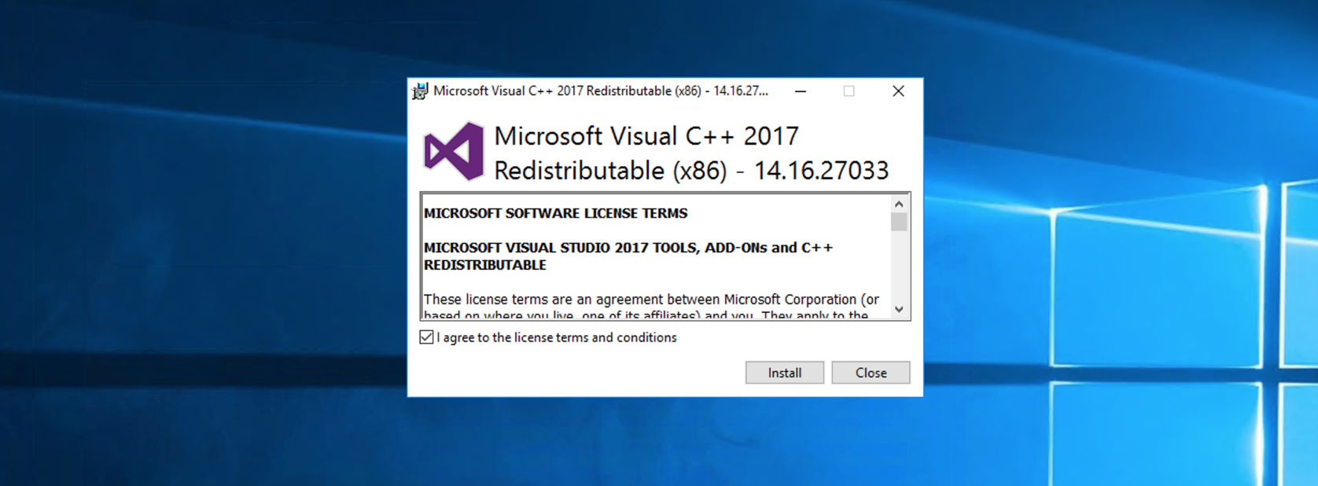Click the 'Microsoft Visual C++ 2017' heading text
This screenshot has height=486, width=1318.
[646, 136]
